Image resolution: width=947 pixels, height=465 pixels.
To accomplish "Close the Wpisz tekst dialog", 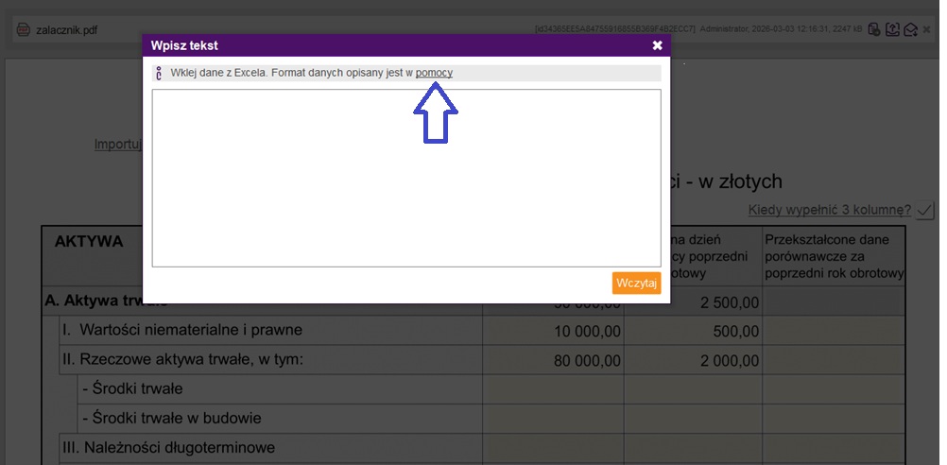I will [x=658, y=45].
